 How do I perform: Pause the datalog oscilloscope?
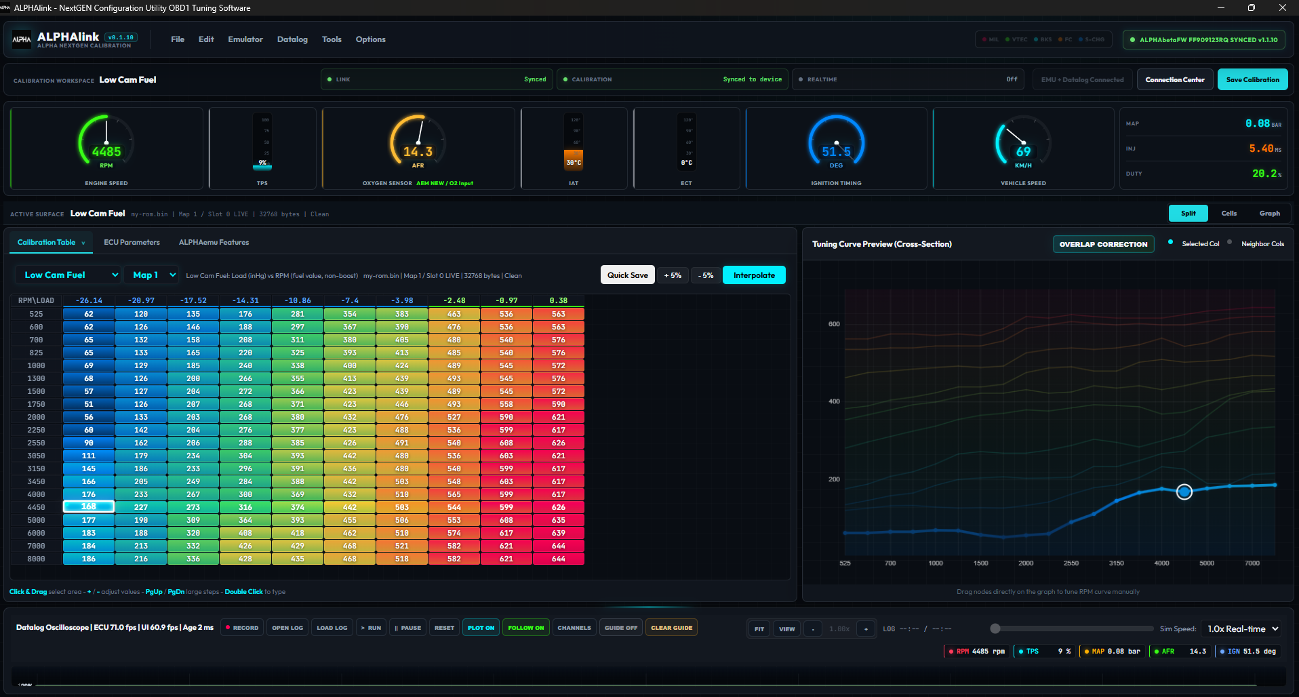click(408, 628)
